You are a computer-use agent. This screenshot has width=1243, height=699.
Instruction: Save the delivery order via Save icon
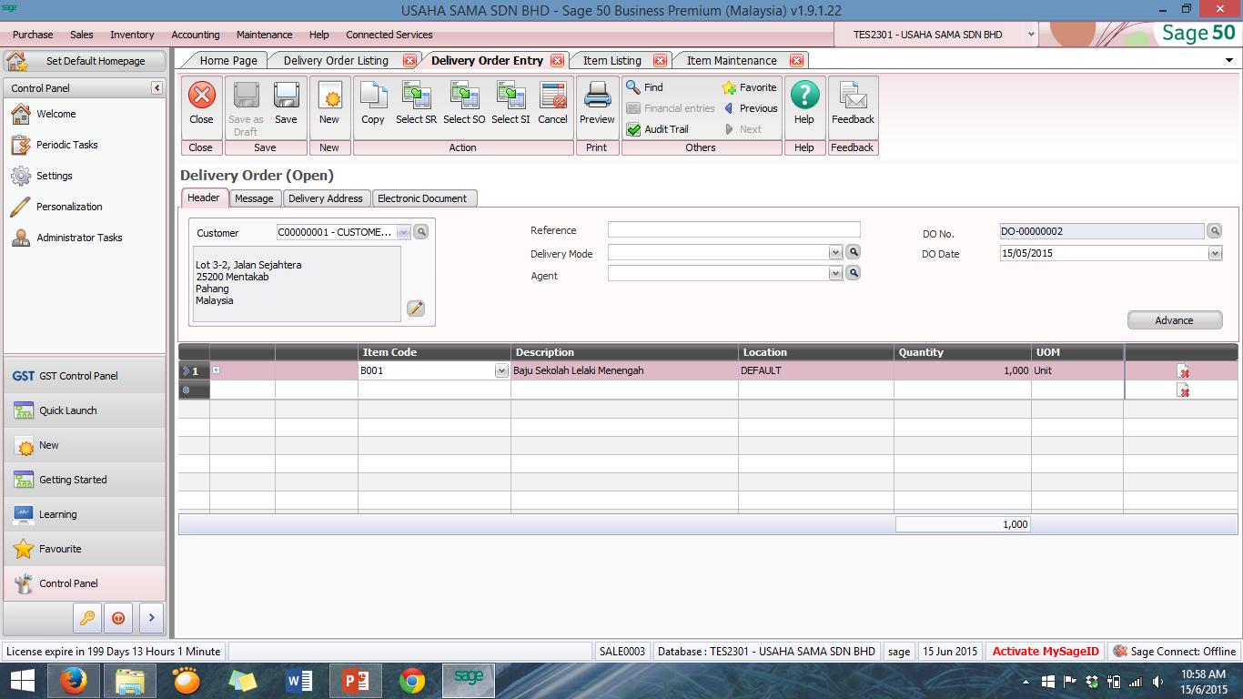(x=286, y=95)
